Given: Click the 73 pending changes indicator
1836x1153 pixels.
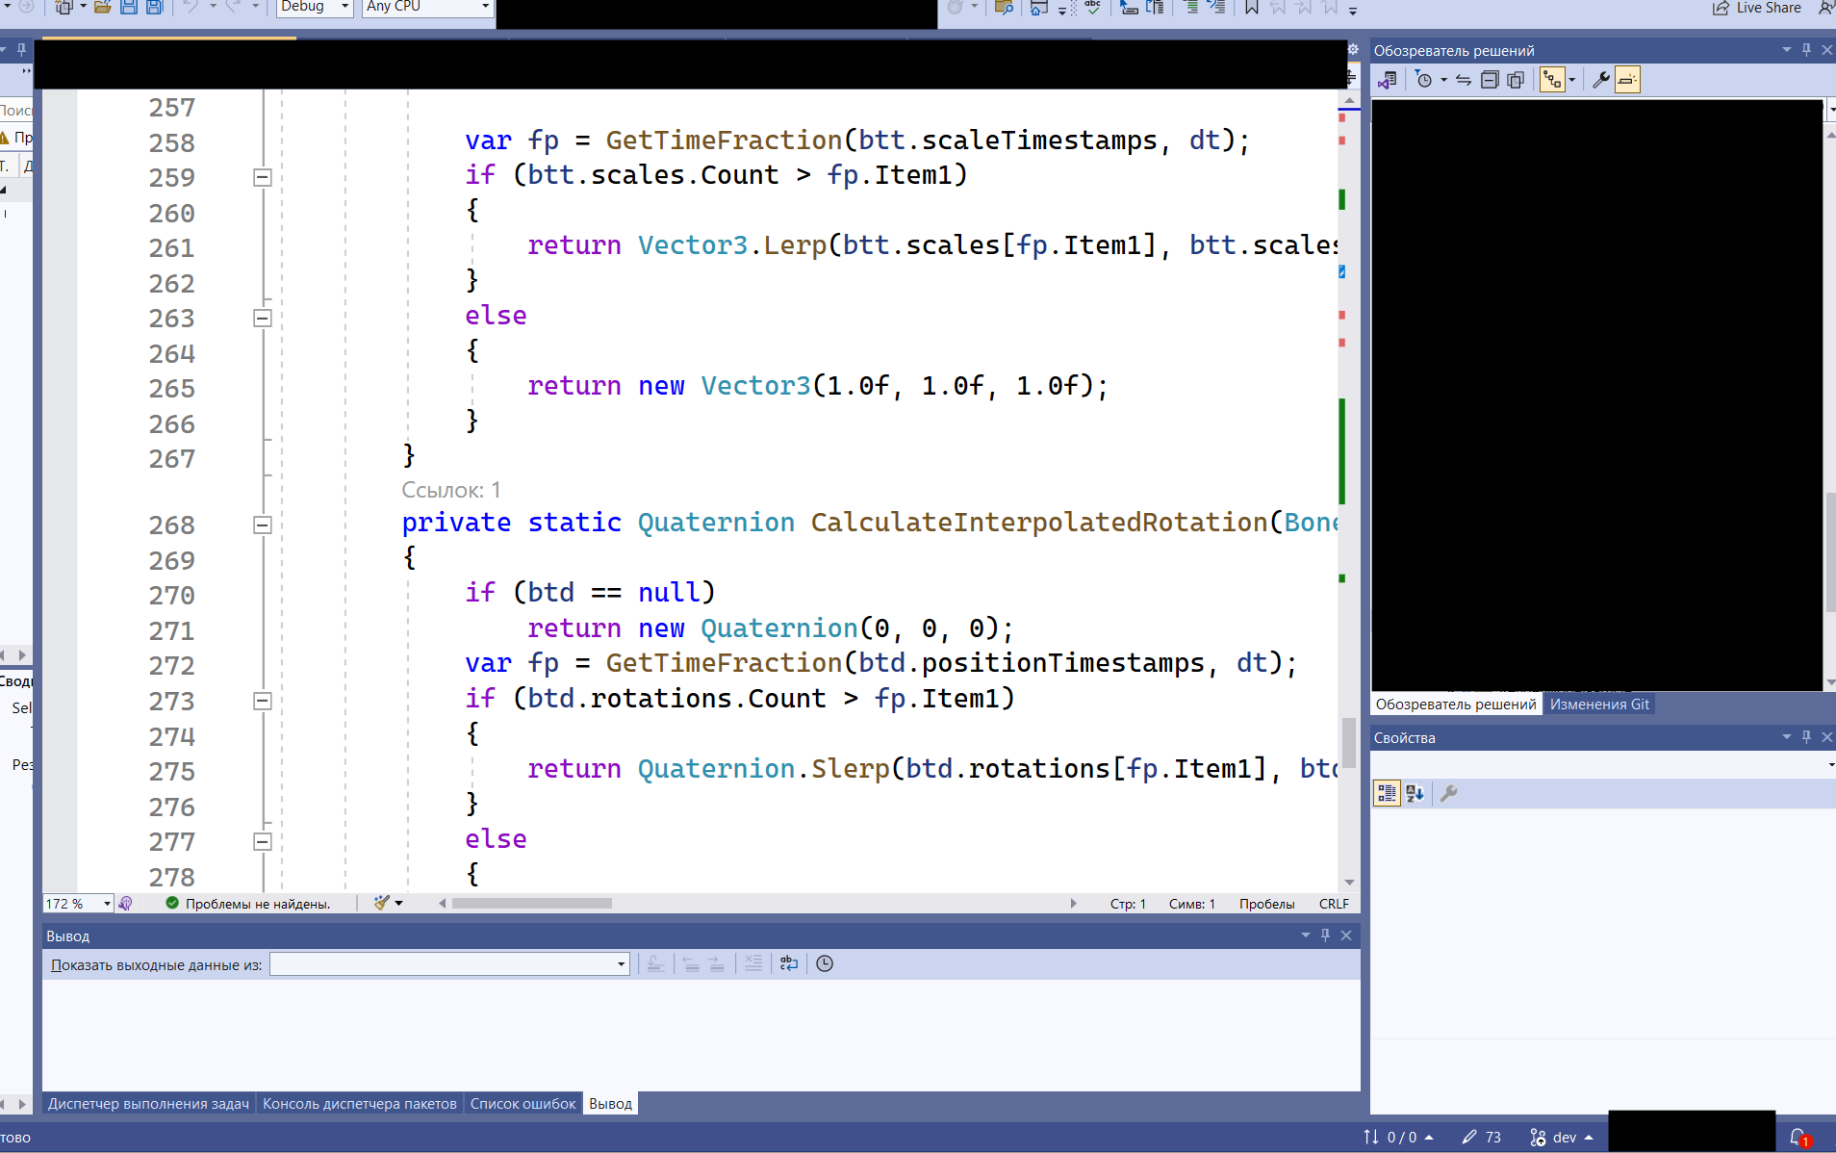Looking at the screenshot, I should click(1482, 1138).
